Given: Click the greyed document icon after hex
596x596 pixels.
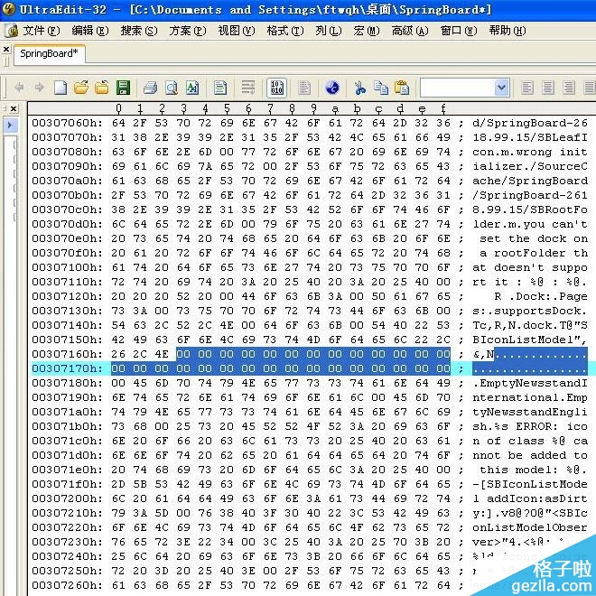Looking at the screenshot, I should 303,88.
